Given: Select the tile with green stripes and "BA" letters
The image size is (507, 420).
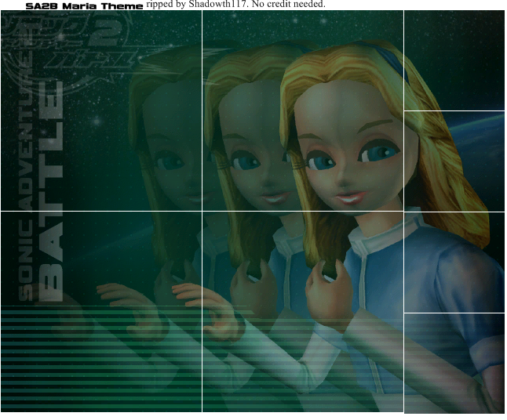Looking at the screenshot, I should point(101,312).
